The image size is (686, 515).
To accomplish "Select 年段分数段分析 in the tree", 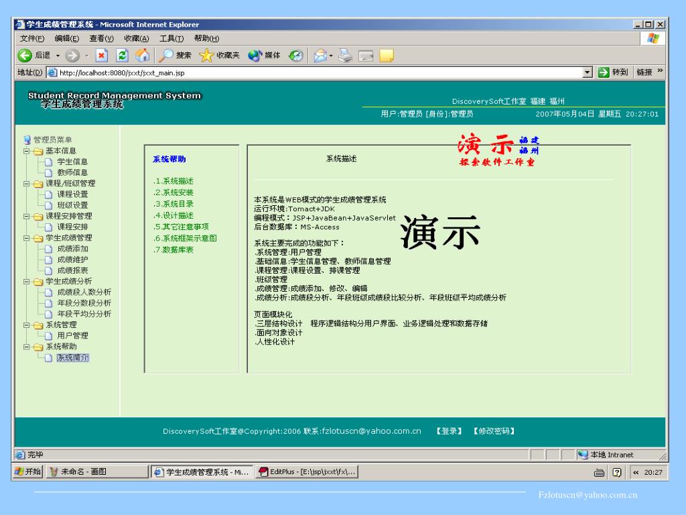I will pos(84,303).
